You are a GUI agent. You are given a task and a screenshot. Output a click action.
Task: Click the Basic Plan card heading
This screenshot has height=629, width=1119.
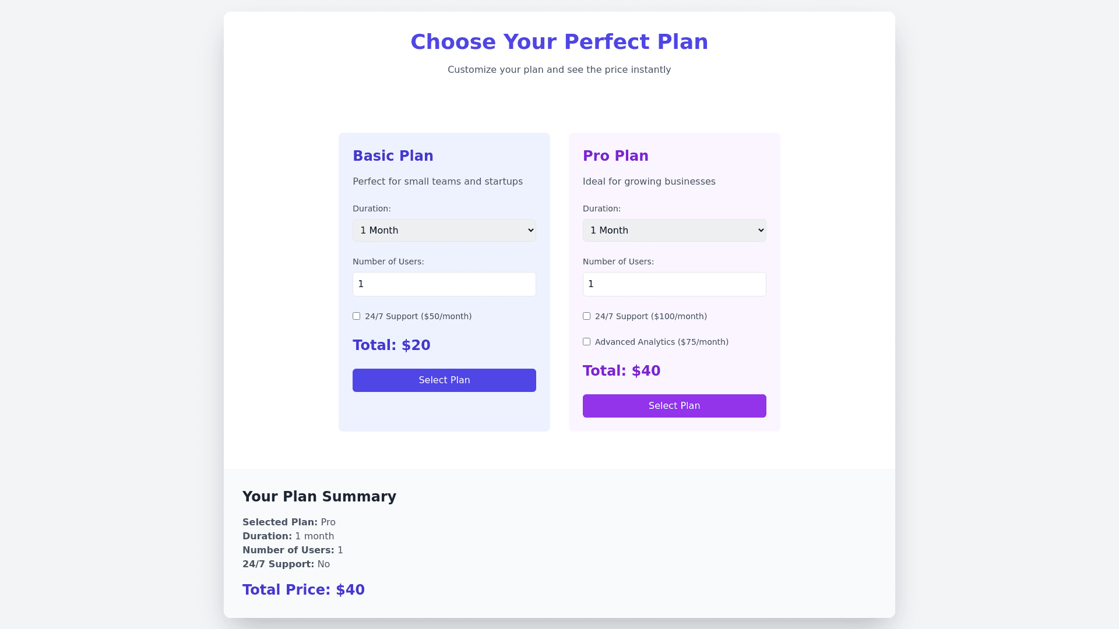(x=393, y=156)
